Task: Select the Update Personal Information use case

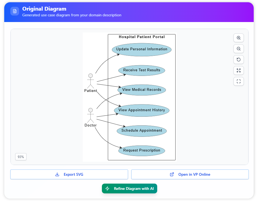Action: coord(142,49)
